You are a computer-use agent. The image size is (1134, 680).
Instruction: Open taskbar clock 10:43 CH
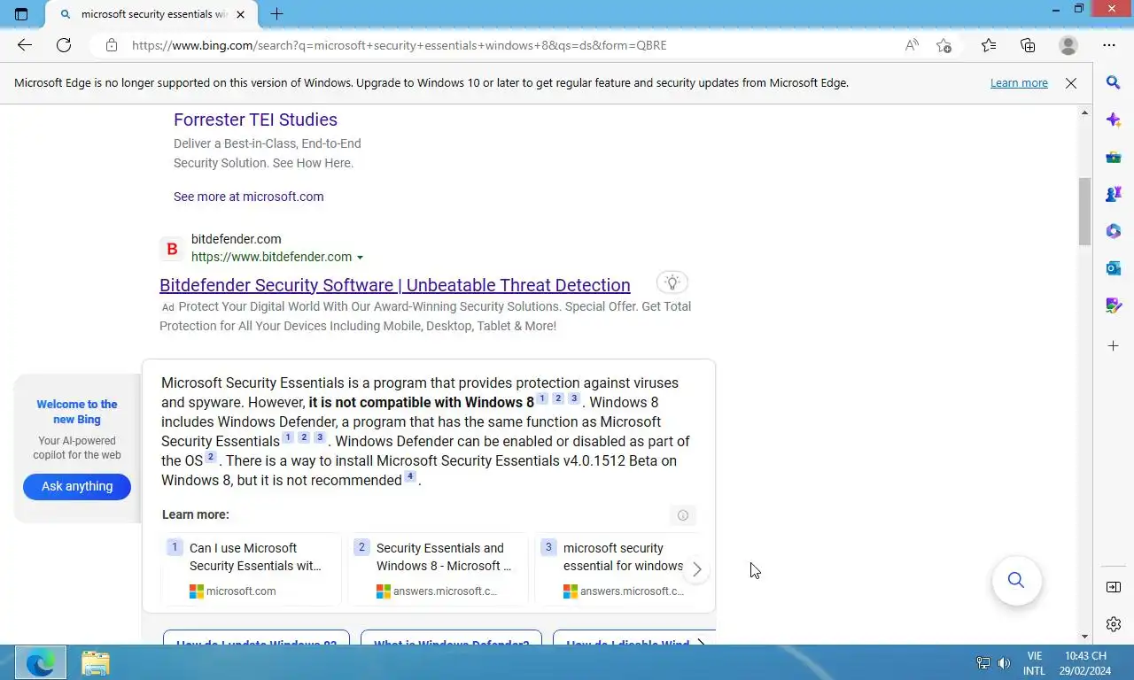coord(1085,663)
